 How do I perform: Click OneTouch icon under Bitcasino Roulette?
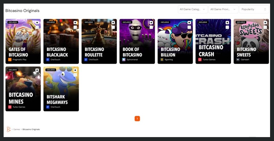[86, 60]
